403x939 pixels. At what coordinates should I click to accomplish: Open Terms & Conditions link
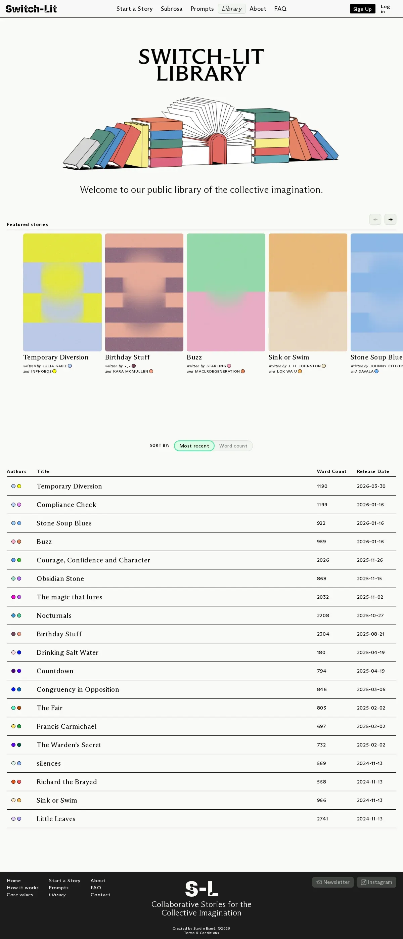coord(201,933)
